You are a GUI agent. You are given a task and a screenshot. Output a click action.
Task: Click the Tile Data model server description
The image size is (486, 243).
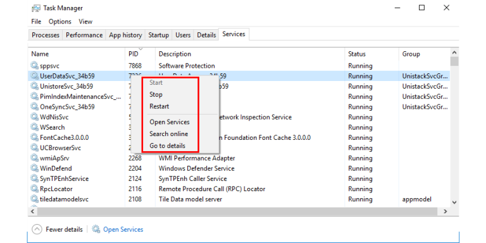point(190,199)
